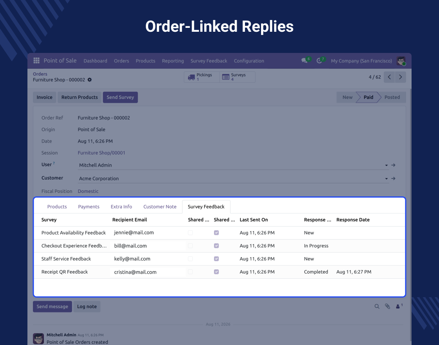The width and height of the screenshot is (439, 345).
Task: Click the Invoice button
Action: (45, 97)
